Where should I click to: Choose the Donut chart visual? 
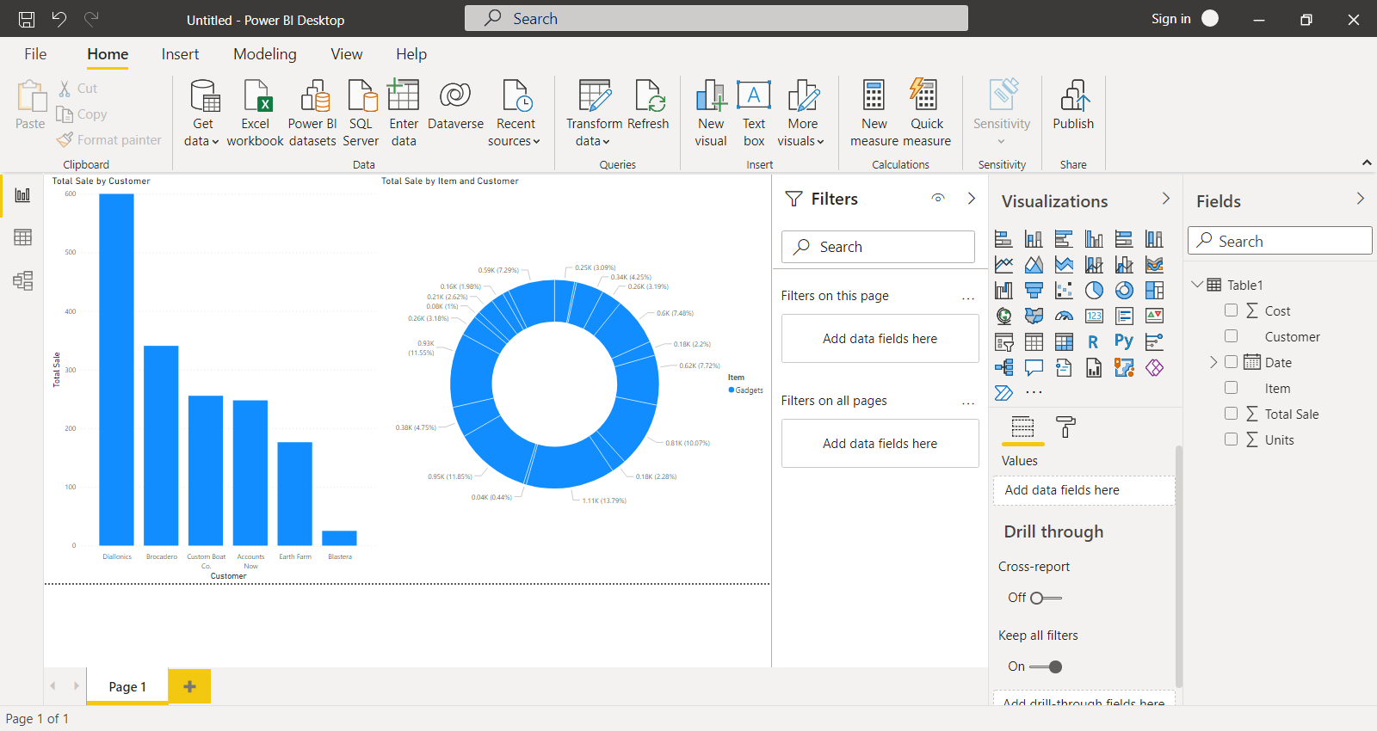(x=1124, y=291)
